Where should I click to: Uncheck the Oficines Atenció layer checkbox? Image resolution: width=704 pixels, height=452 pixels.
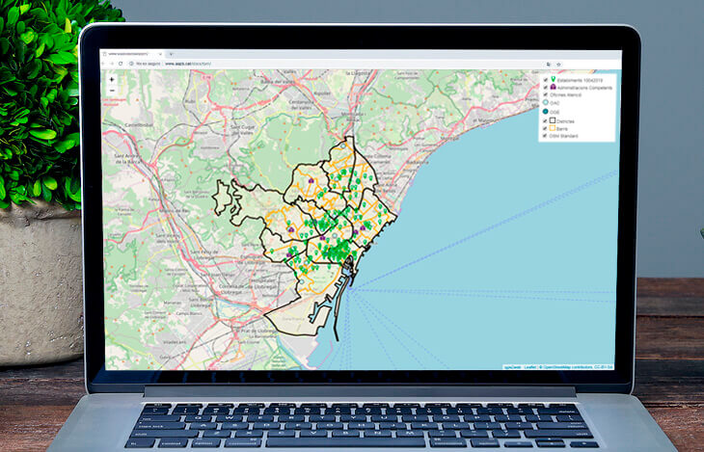pyautogui.click(x=545, y=95)
